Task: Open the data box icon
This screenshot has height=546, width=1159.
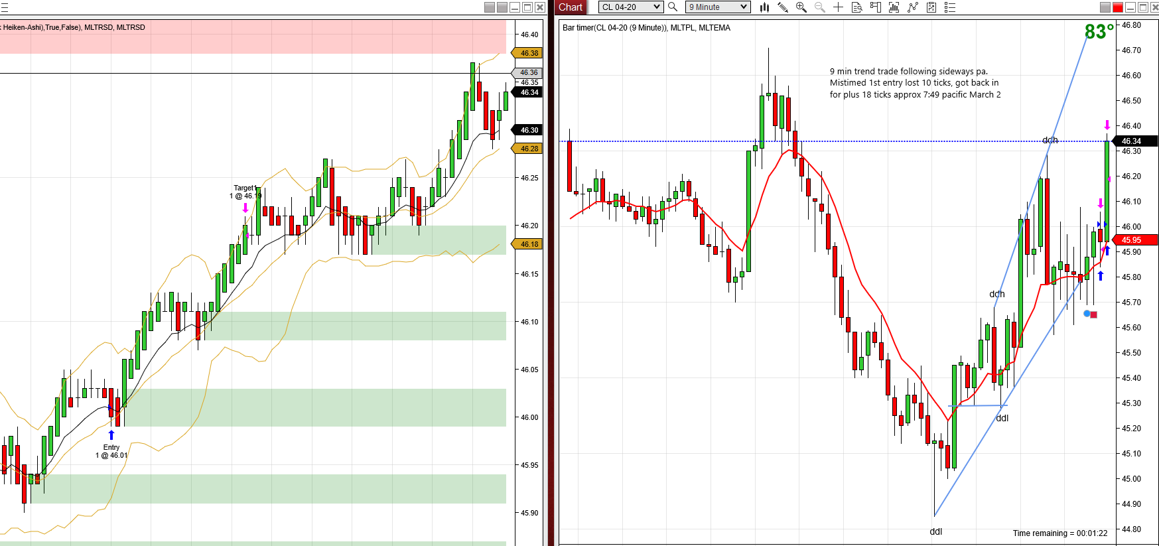Action: tap(857, 7)
